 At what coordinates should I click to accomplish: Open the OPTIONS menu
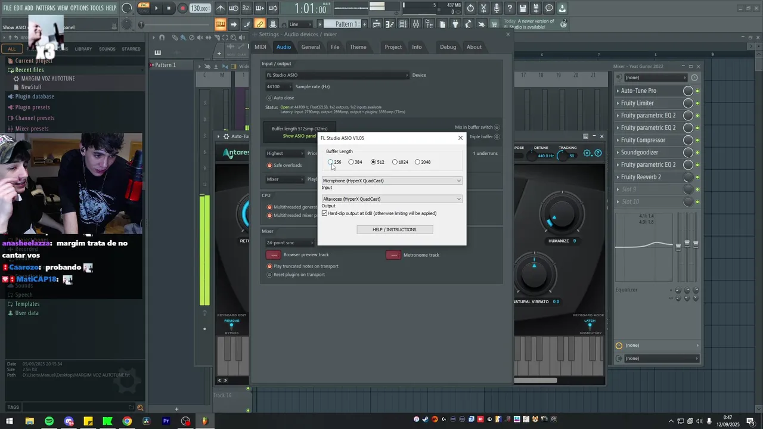(79, 8)
